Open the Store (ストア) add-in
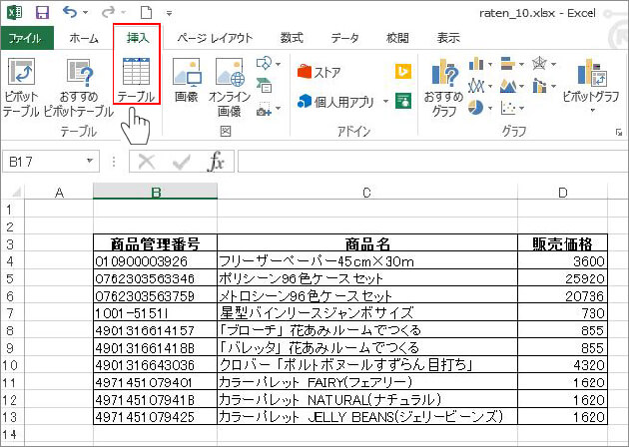The width and height of the screenshot is (629, 447). (319, 72)
